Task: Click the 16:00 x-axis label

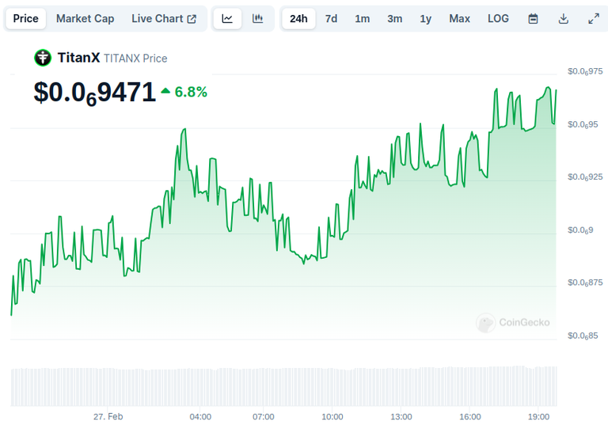Action: tap(470, 417)
